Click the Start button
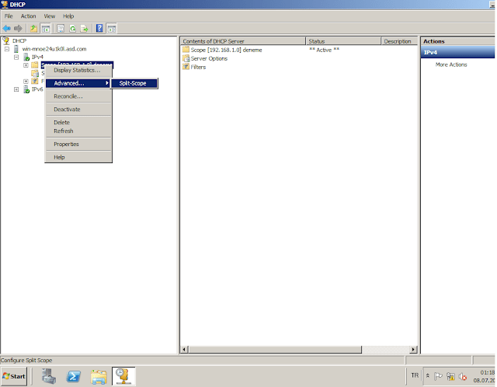The image size is (497, 387). pyautogui.click(x=15, y=377)
